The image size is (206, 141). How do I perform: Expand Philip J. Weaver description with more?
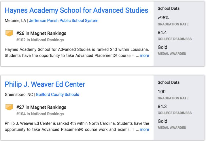(144, 129)
